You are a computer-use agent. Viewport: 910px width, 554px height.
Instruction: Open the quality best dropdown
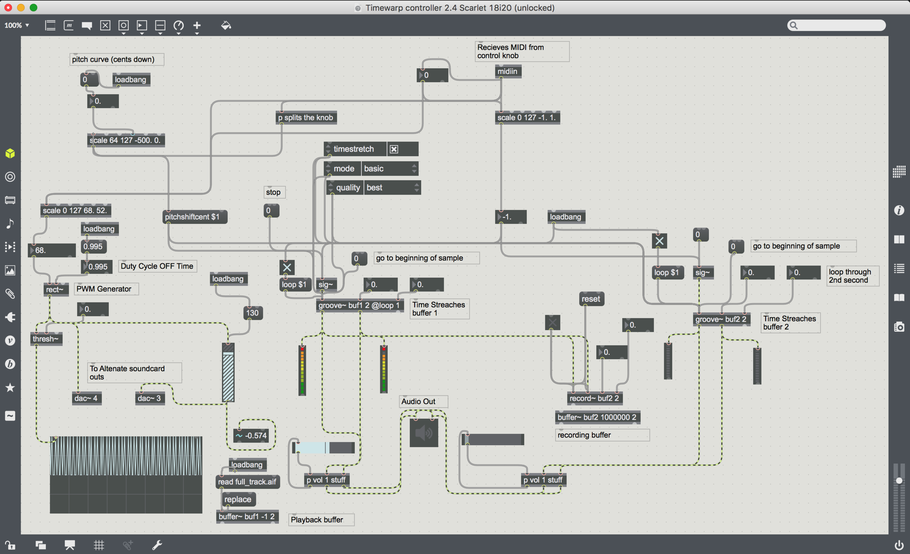(x=392, y=187)
